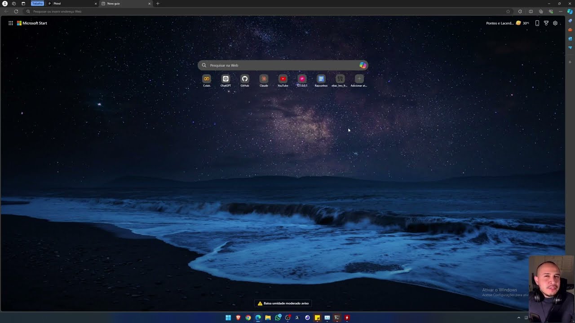Launch Google Chrome from the taskbar
This screenshot has width=575, height=323.
[248, 318]
